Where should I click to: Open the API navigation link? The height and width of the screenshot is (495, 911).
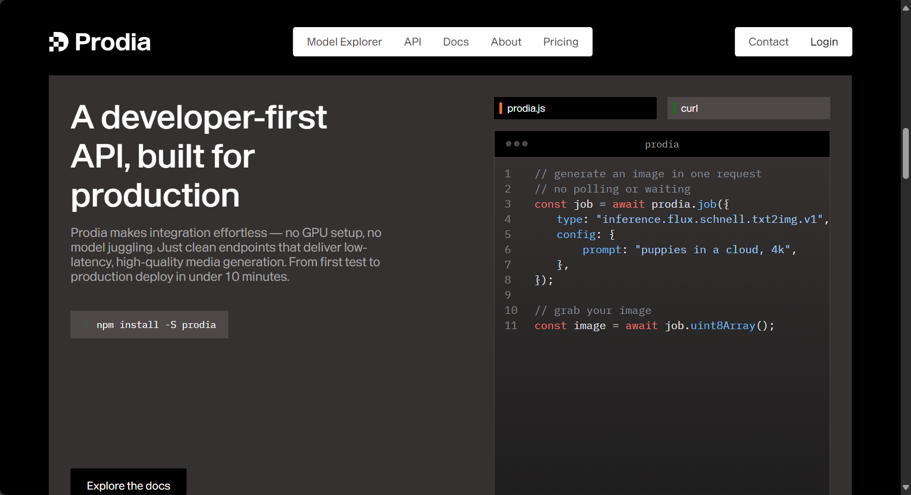coord(413,42)
